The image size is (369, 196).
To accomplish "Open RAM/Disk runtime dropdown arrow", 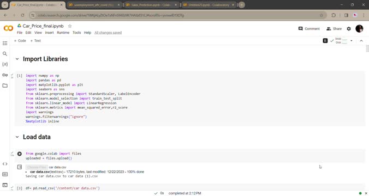I will (x=352, y=41).
